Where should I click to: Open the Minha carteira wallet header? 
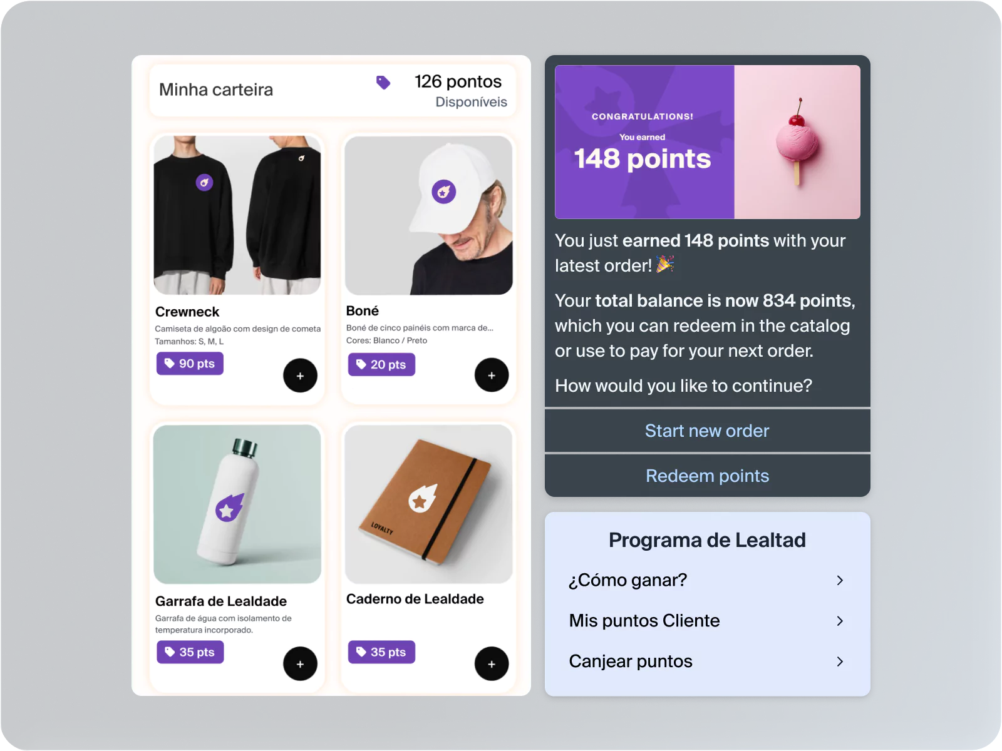pos(333,91)
